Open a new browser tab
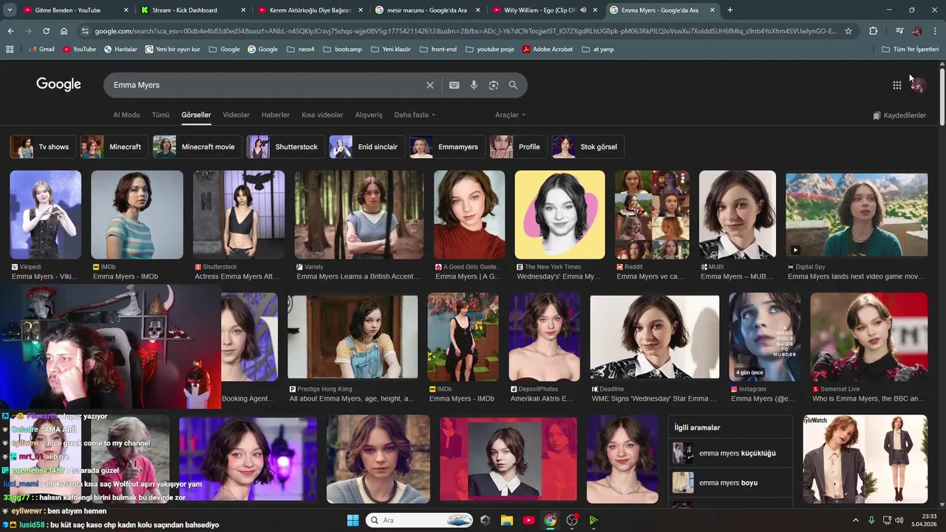946x532 pixels. 730,10
